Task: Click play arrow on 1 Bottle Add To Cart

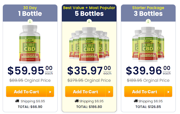Action: 50,92
